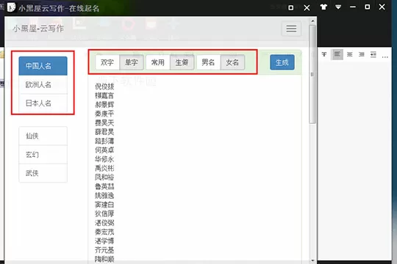The image size is (397, 264).
Task: Click the scrollbar up arrow
Action: (x=312, y=21)
